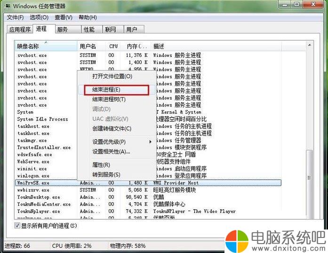Expand 设置优先级(P) submenu
Image resolution: width=328 pixels, height=253 pixels.
117,142
